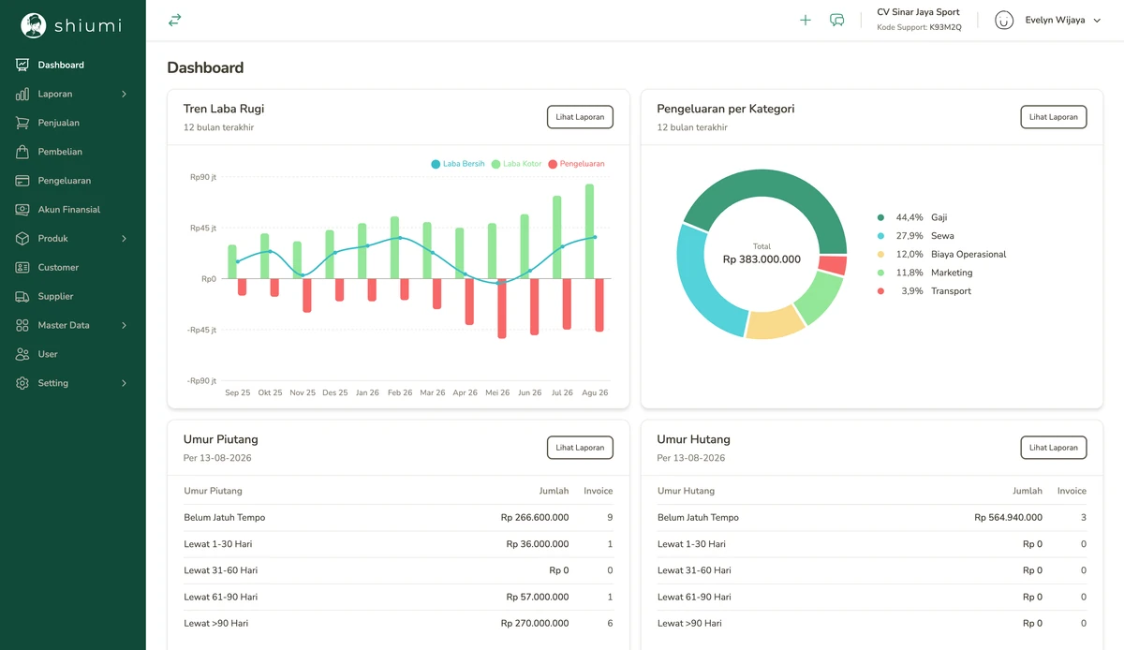Click Lihat Laporan in Umur Piutang
The image size is (1124, 650).
point(580,448)
